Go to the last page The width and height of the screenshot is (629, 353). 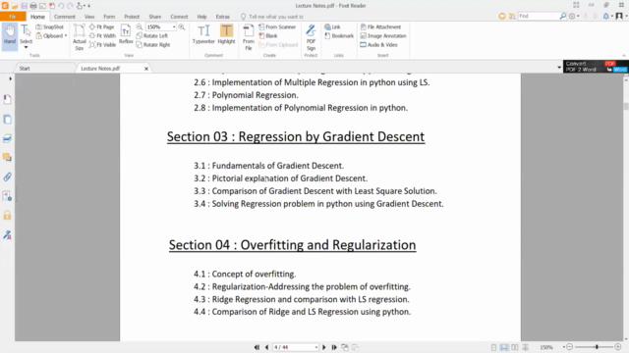coord(334,347)
